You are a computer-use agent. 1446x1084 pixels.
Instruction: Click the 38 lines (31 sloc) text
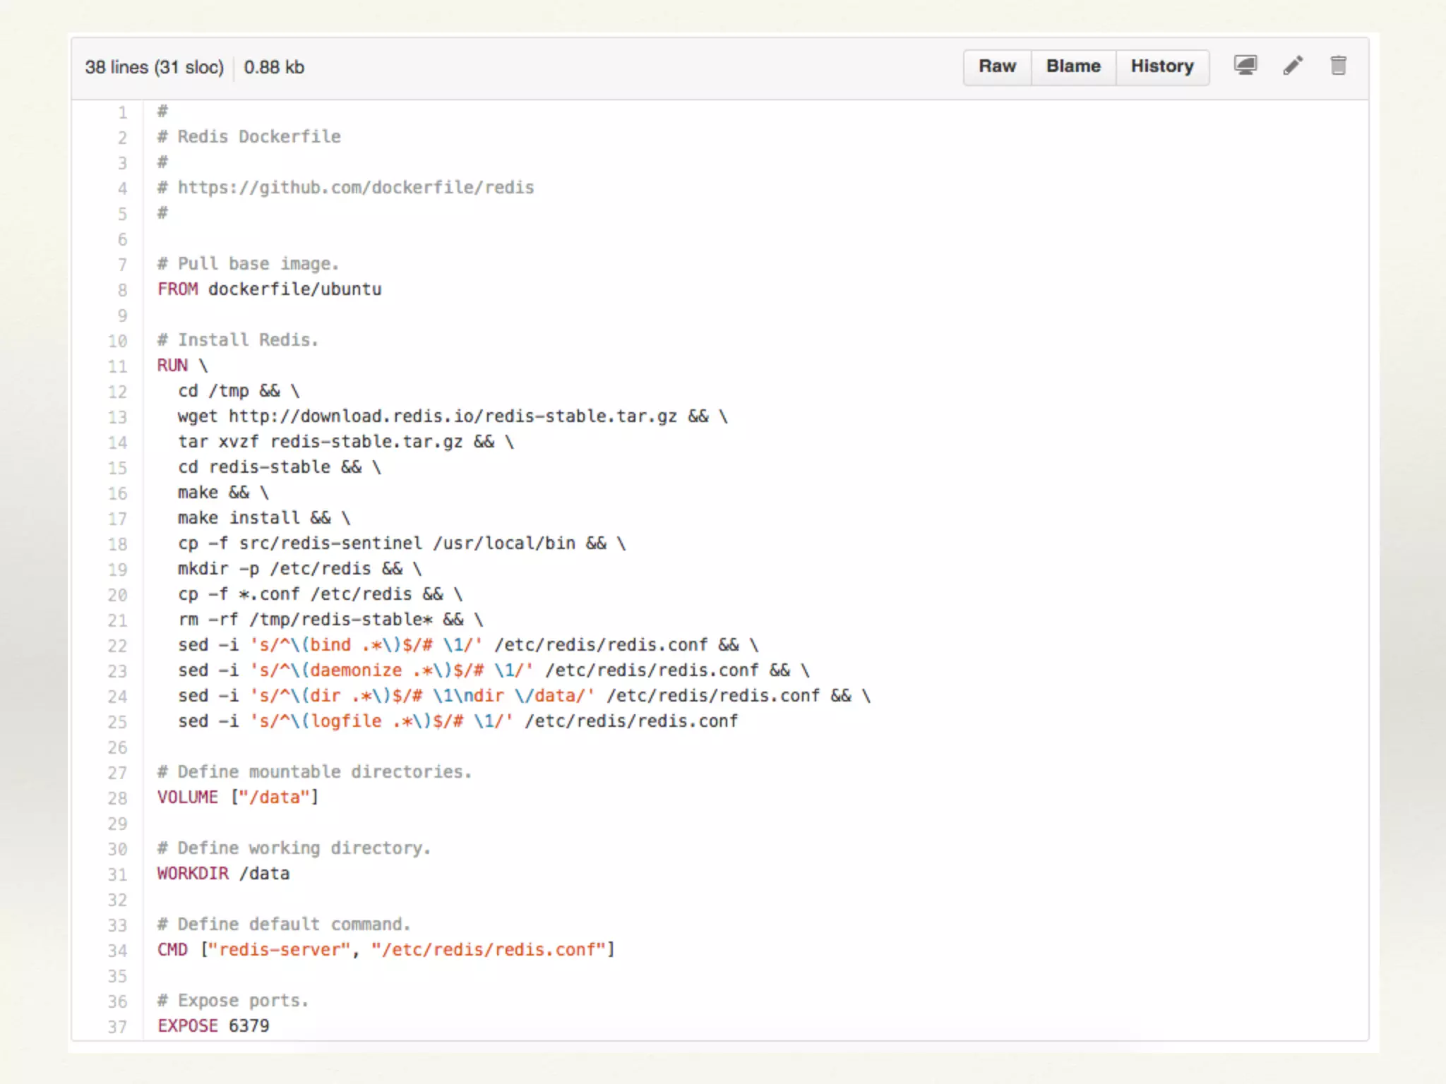[x=154, y=67]
